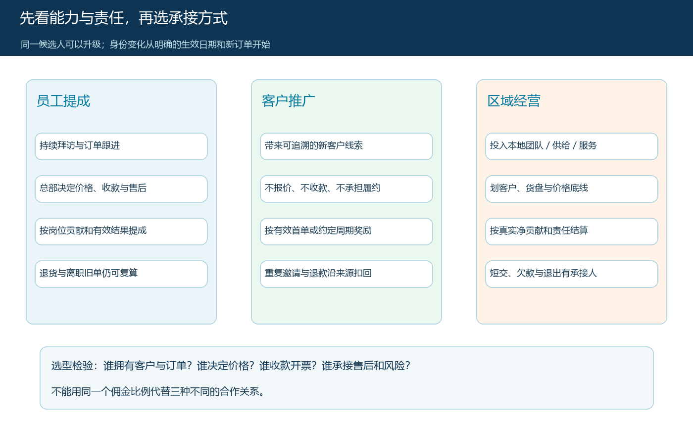Click the 区域经营 card heading
This screenshot has width=693, height=423.
click(514, 101)
